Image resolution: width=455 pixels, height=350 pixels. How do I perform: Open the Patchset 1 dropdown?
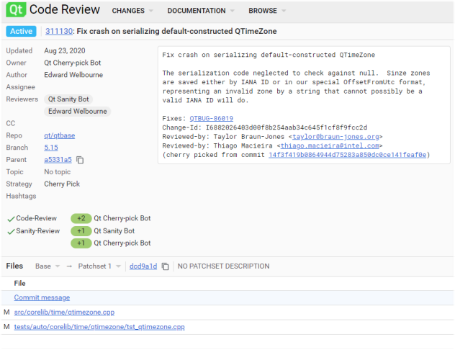pyautogui.click(x=98, y=266)
